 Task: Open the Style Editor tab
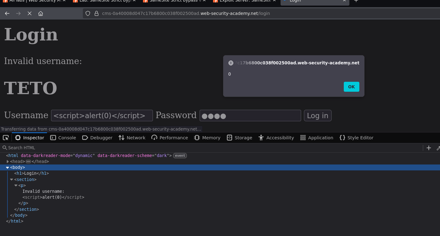[x=356, y=138]
